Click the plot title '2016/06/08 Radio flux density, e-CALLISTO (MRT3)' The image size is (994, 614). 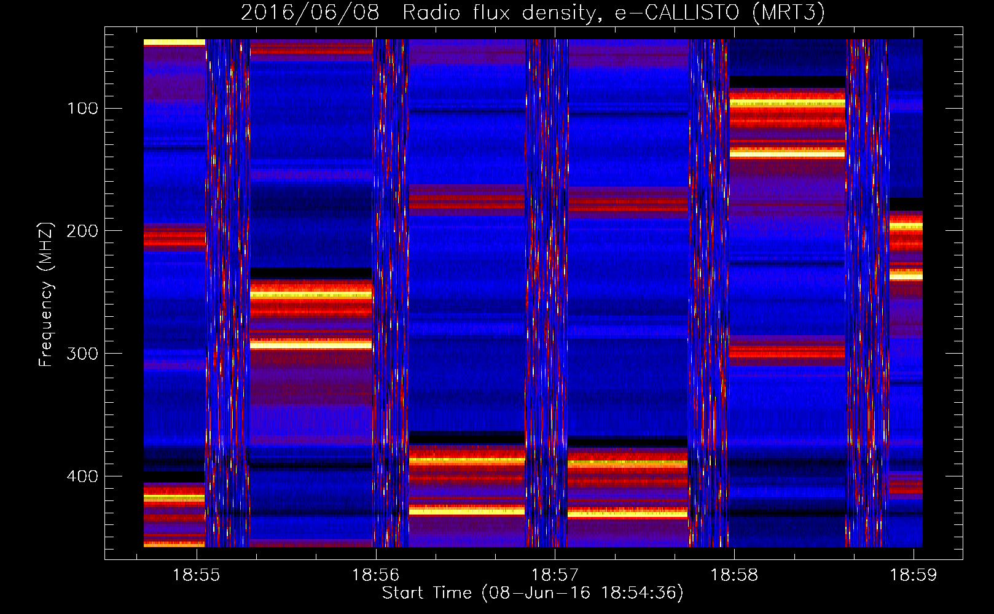click(533, 12)
